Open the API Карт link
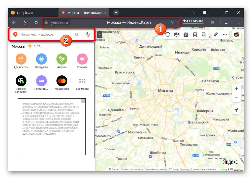The width and height of the screenshot is (252, 179). 173,169
